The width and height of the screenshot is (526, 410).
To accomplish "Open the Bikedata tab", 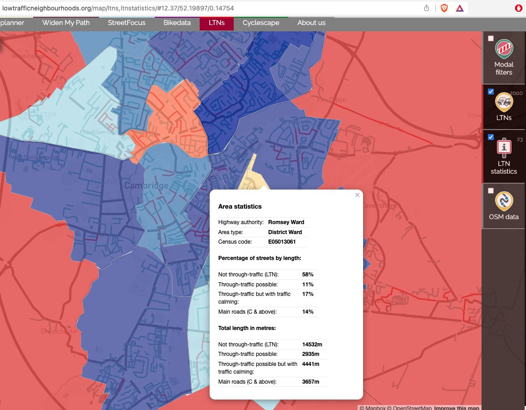I will coord(177,23).
